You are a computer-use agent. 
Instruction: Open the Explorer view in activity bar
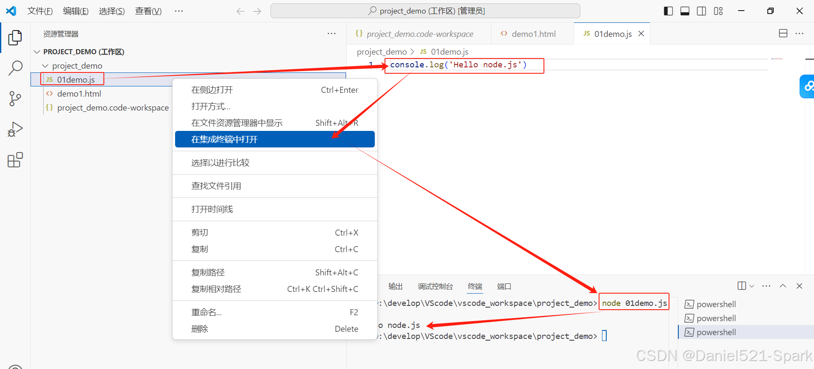15,38
